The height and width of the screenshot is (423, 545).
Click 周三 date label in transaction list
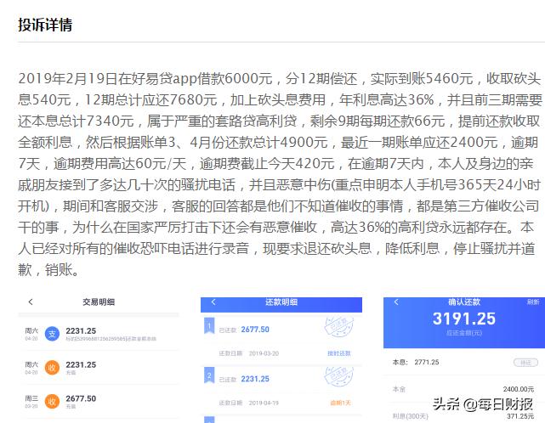[x=31, y=398]
